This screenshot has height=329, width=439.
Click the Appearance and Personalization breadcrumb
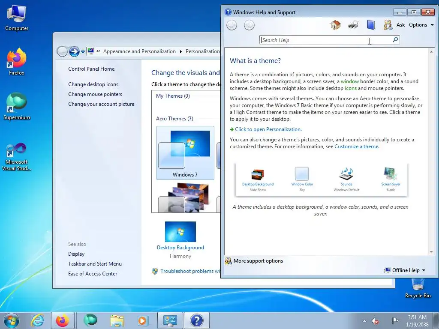pyautogui.click(x=139, y=51)
